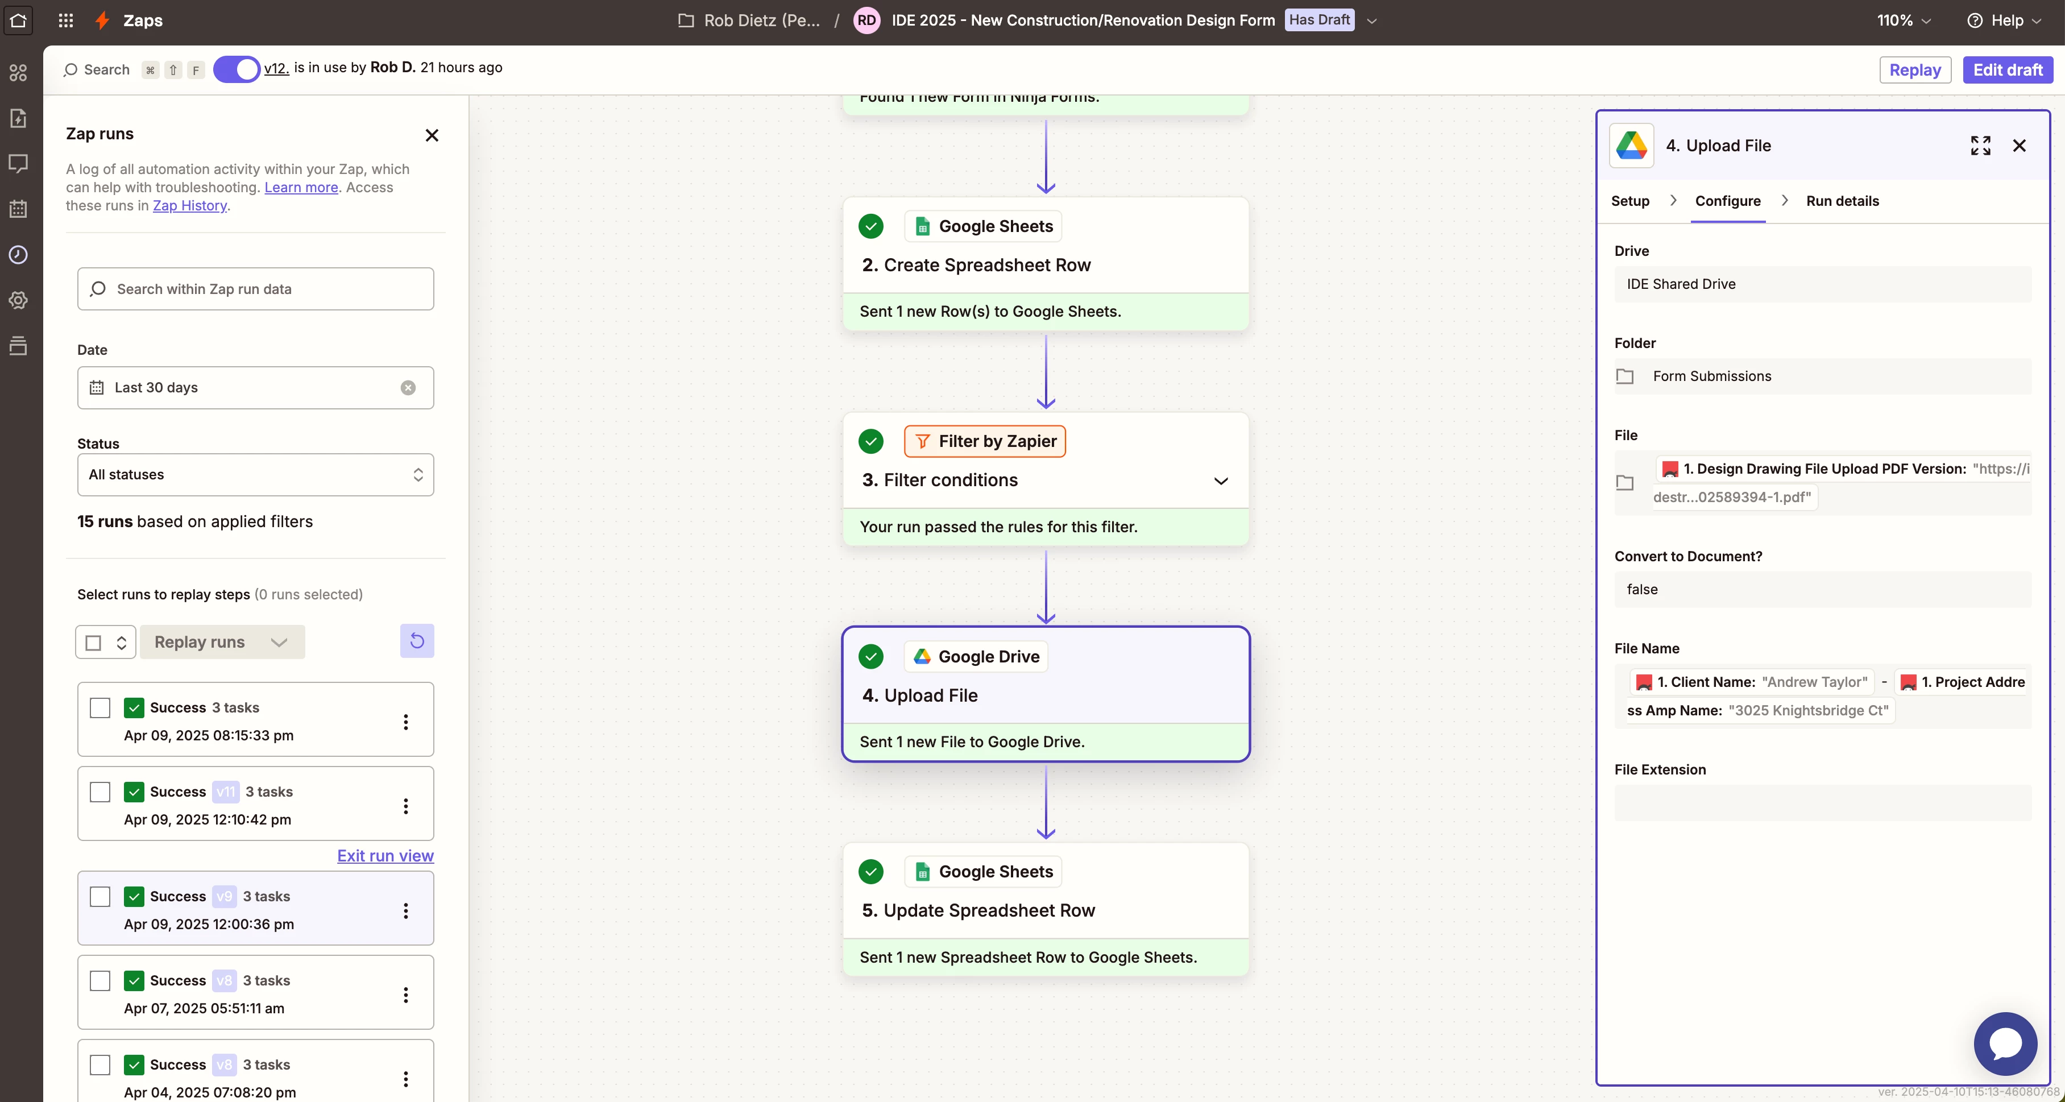The image size is (2065, 1102).
Task: Open options menu for 12:10:42 pm run
Action: [x=405, y=806]
